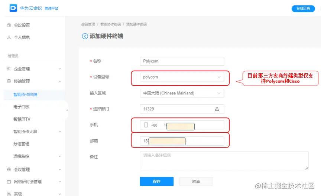Click the 网络研讨会管理 sidebar icon
The height and width of the screenshot is (196, 321).
coord(9,182)
